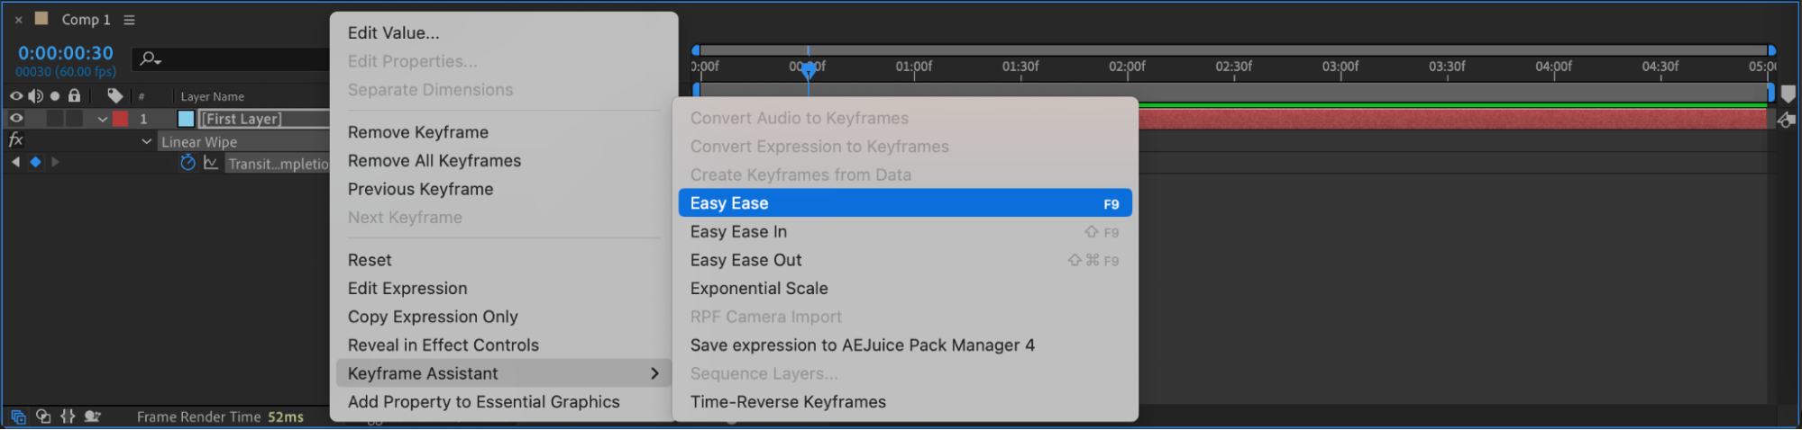Select Time-Reverse Keyframes menu entry

click(788, 402)
